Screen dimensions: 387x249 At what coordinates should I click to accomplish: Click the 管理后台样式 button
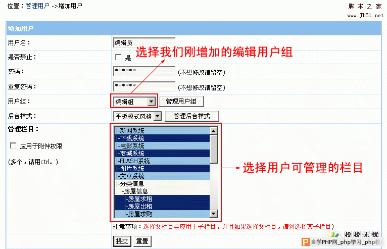click(192, 116)
